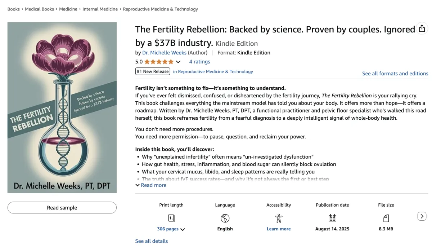Screen dimensions: 432x247
Task: Go to Medical Books breadcrumb
Action: pyautogui.click(x=40, y=9)
